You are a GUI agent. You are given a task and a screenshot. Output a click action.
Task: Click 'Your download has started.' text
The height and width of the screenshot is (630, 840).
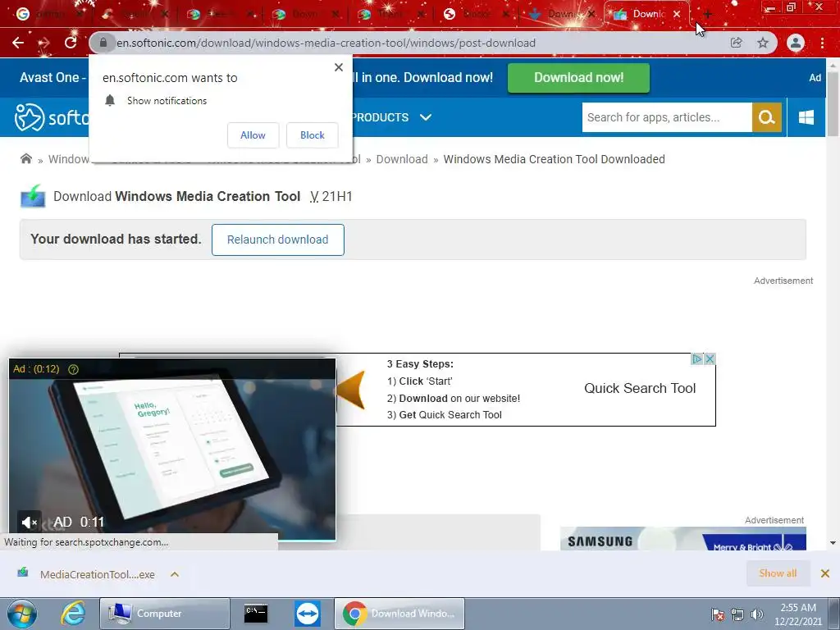pyautogui.click(x=116, y=239)
